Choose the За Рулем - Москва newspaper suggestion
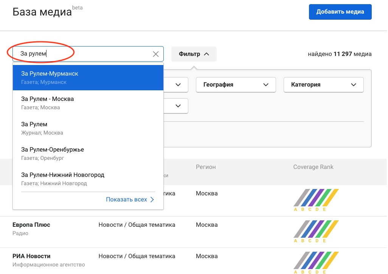Viewport: 388px width, 274px height. [88, 103]
